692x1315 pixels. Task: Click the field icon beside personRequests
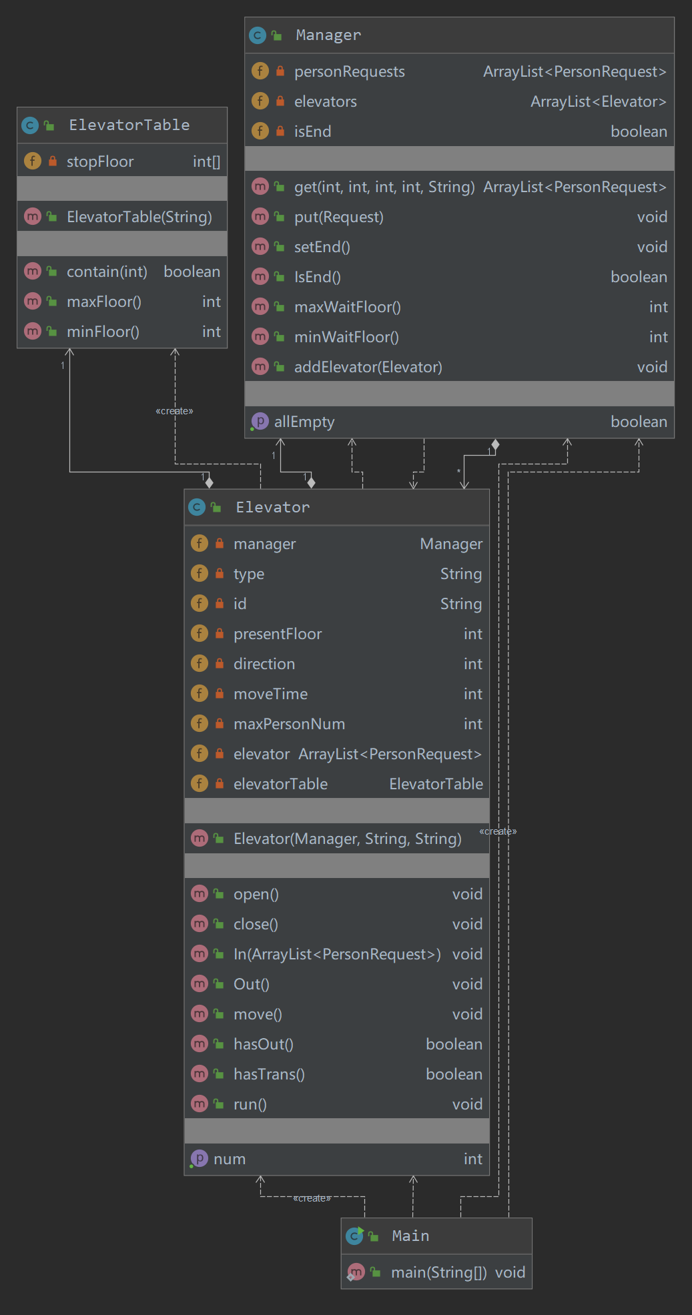tap(260, 71)
